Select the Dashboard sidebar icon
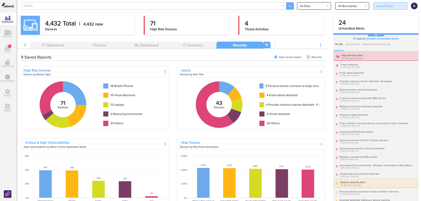The height and width of the screenshot is (201, 421). click(8, 19)
